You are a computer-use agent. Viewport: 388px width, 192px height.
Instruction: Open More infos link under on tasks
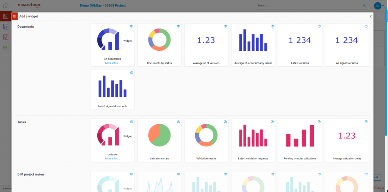click(112, 158)
